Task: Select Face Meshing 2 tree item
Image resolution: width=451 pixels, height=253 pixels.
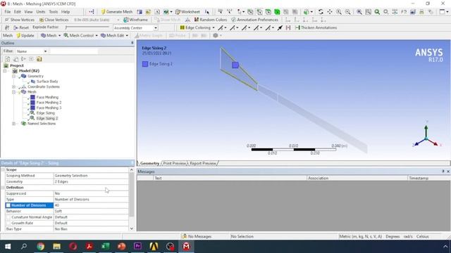Action: click(49, 103)
